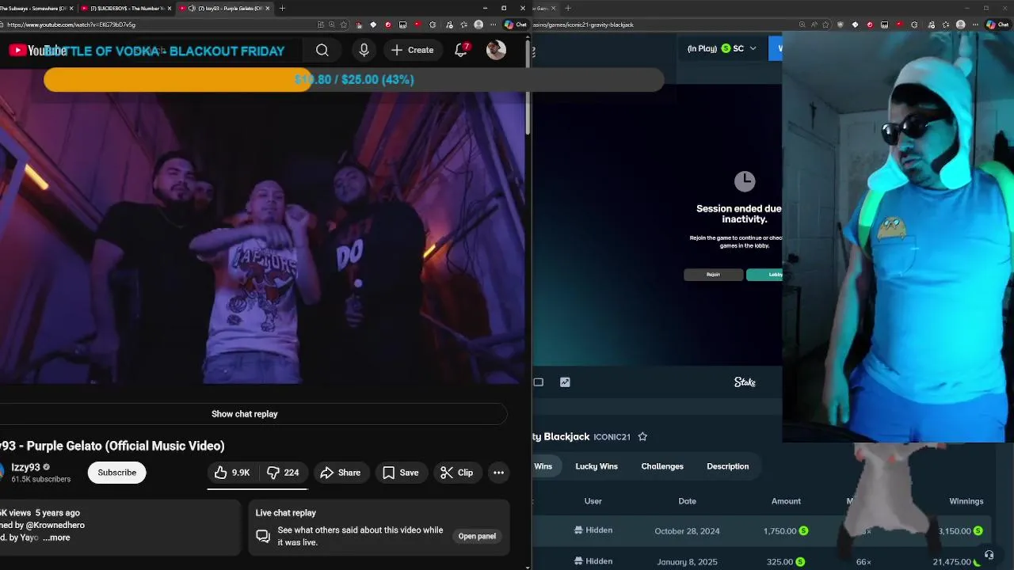Bookmark the YouTube page with the star
This screenshot has width=1014, height=570.
pyautogui.click(x=343, y=25)
